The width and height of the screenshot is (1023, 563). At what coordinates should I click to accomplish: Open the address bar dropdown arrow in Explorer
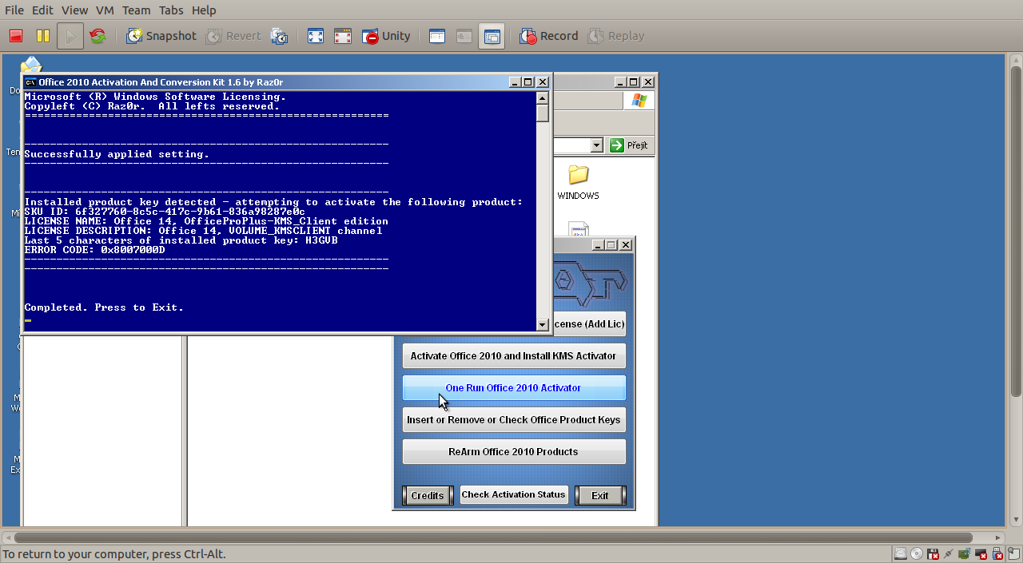click(596, 145)
